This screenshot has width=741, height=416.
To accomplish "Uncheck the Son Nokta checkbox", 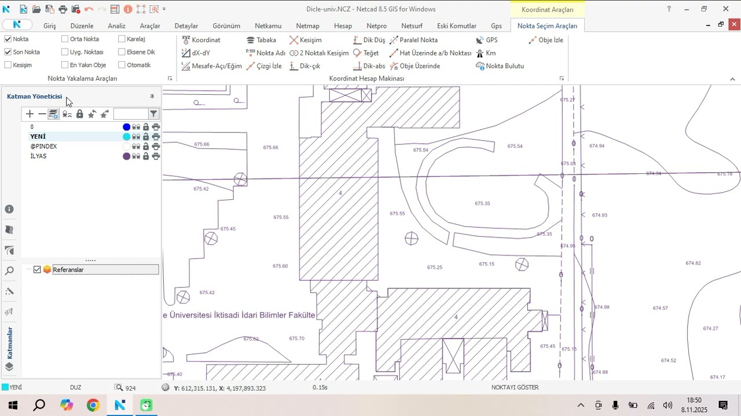I will click(8, 52).
